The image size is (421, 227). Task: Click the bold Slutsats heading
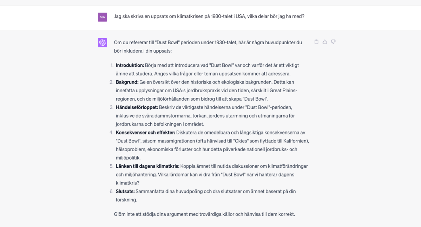coord(125,191)
